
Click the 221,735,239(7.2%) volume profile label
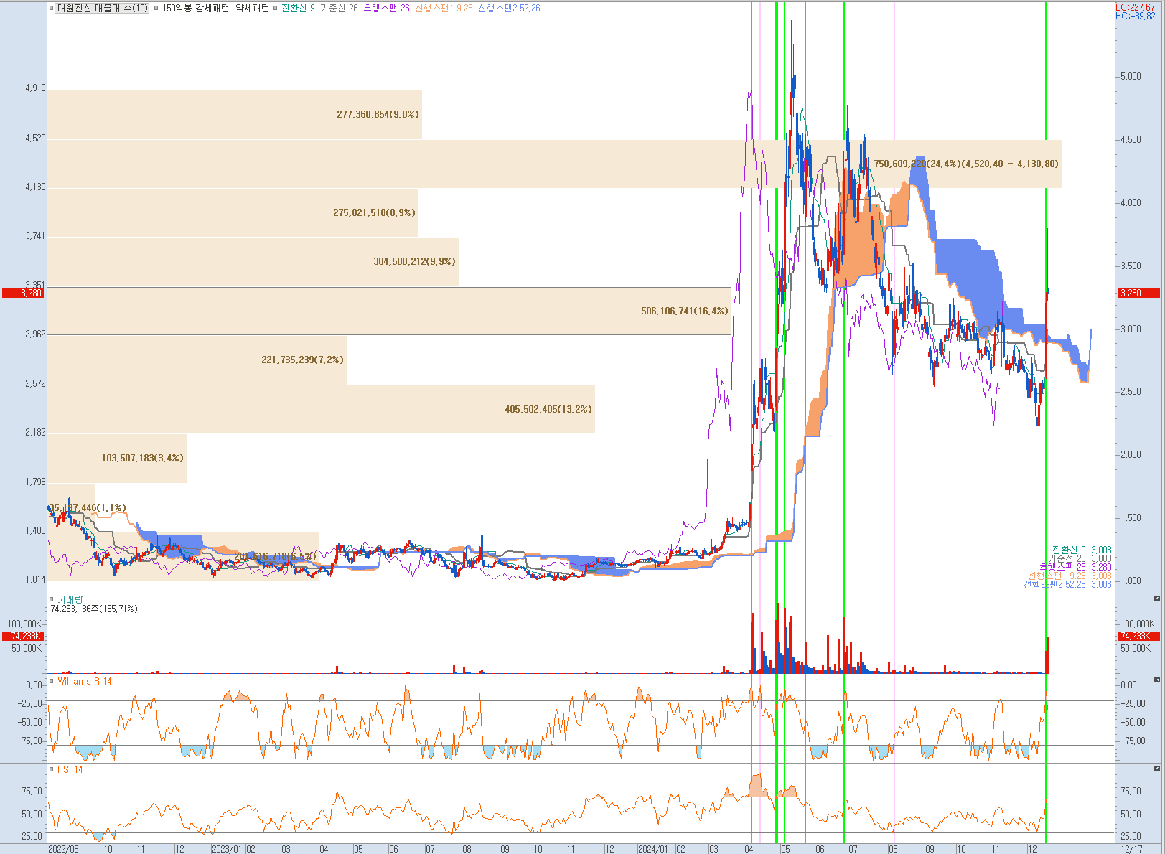click(x=302, y=360)
